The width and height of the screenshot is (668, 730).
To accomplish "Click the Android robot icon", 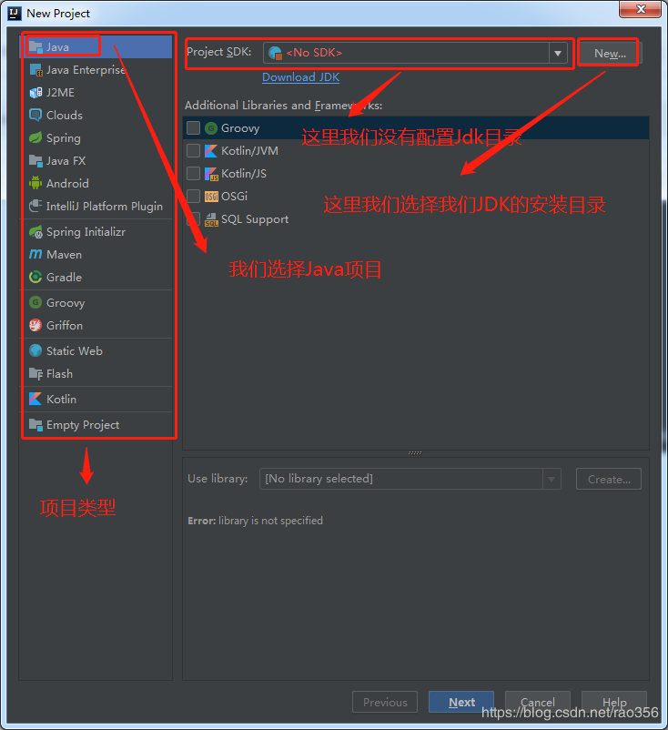I will (35, 183).
